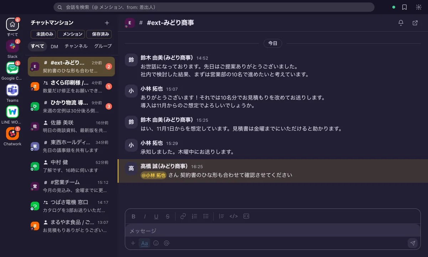Select the チャンネル tab
Viewport: 428px width, 257px height.
76,46
